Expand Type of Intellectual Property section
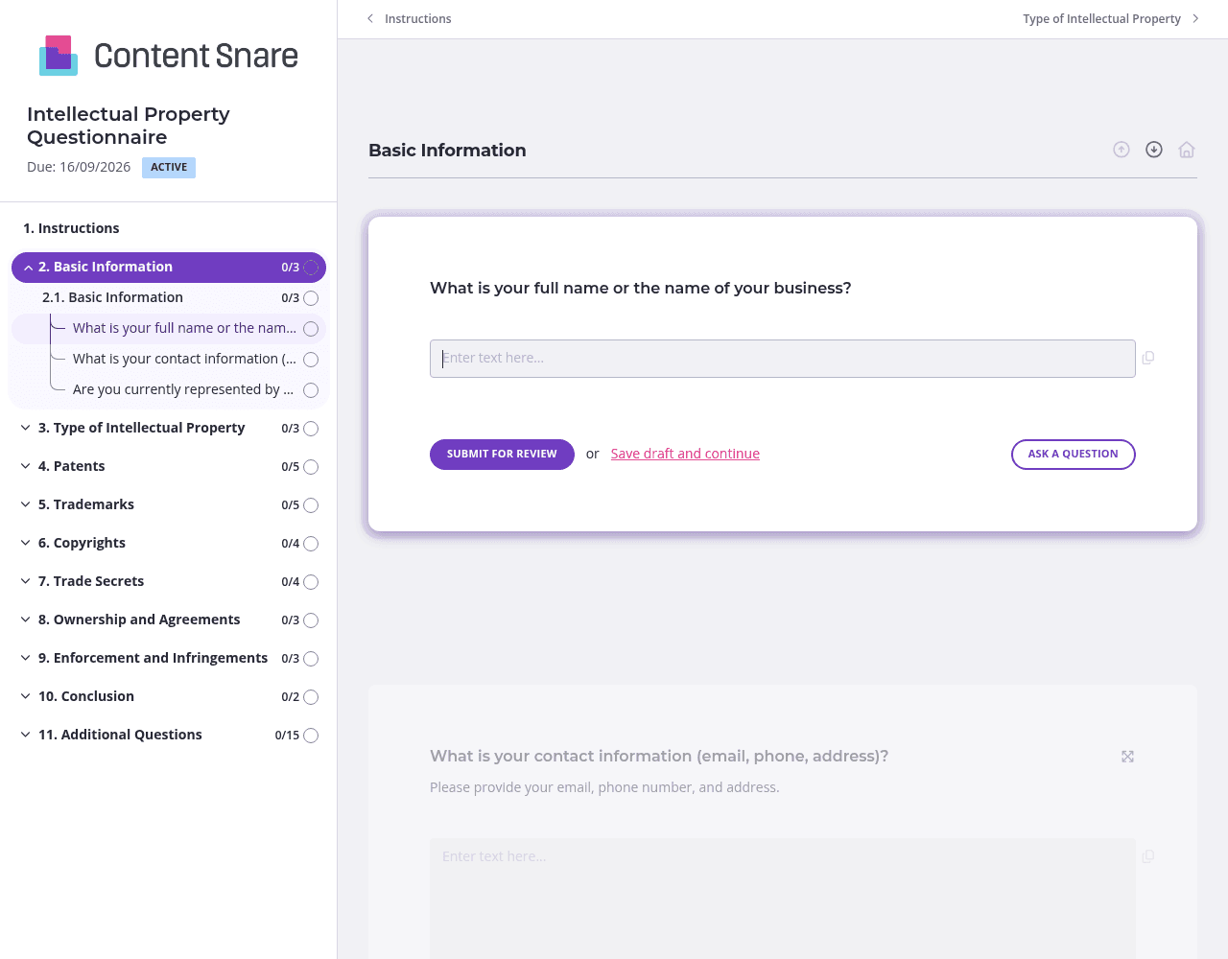 26,428
